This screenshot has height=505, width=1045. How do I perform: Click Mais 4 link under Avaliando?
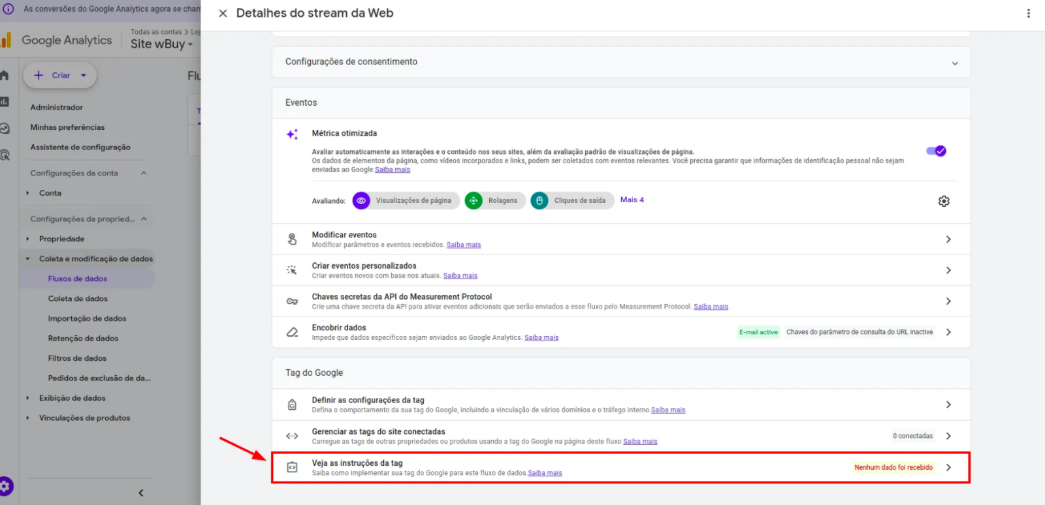click(632, 200)
